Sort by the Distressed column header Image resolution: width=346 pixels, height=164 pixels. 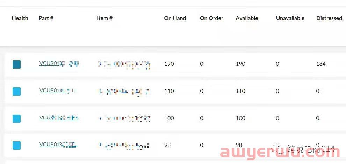coord(329,18)
